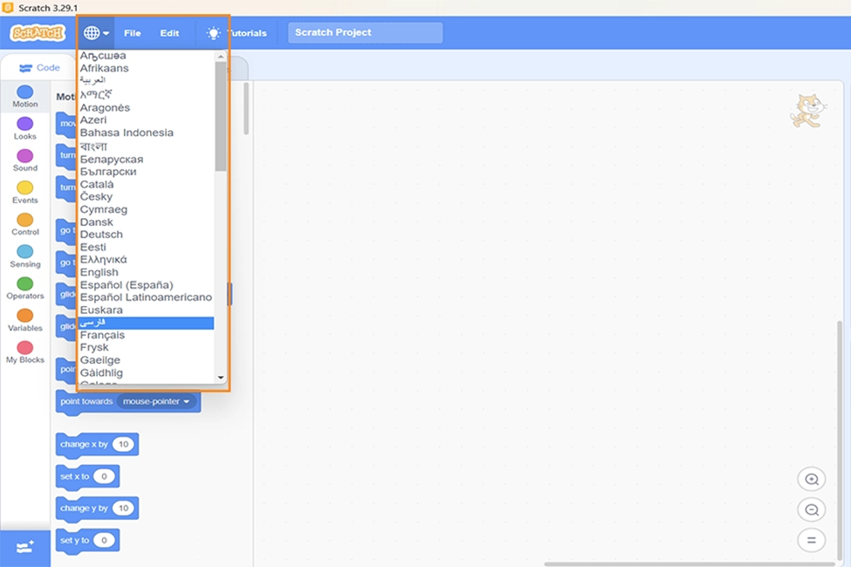Click the Scratch logo in the menu bar
851x567 pixels.
[38, 33]
